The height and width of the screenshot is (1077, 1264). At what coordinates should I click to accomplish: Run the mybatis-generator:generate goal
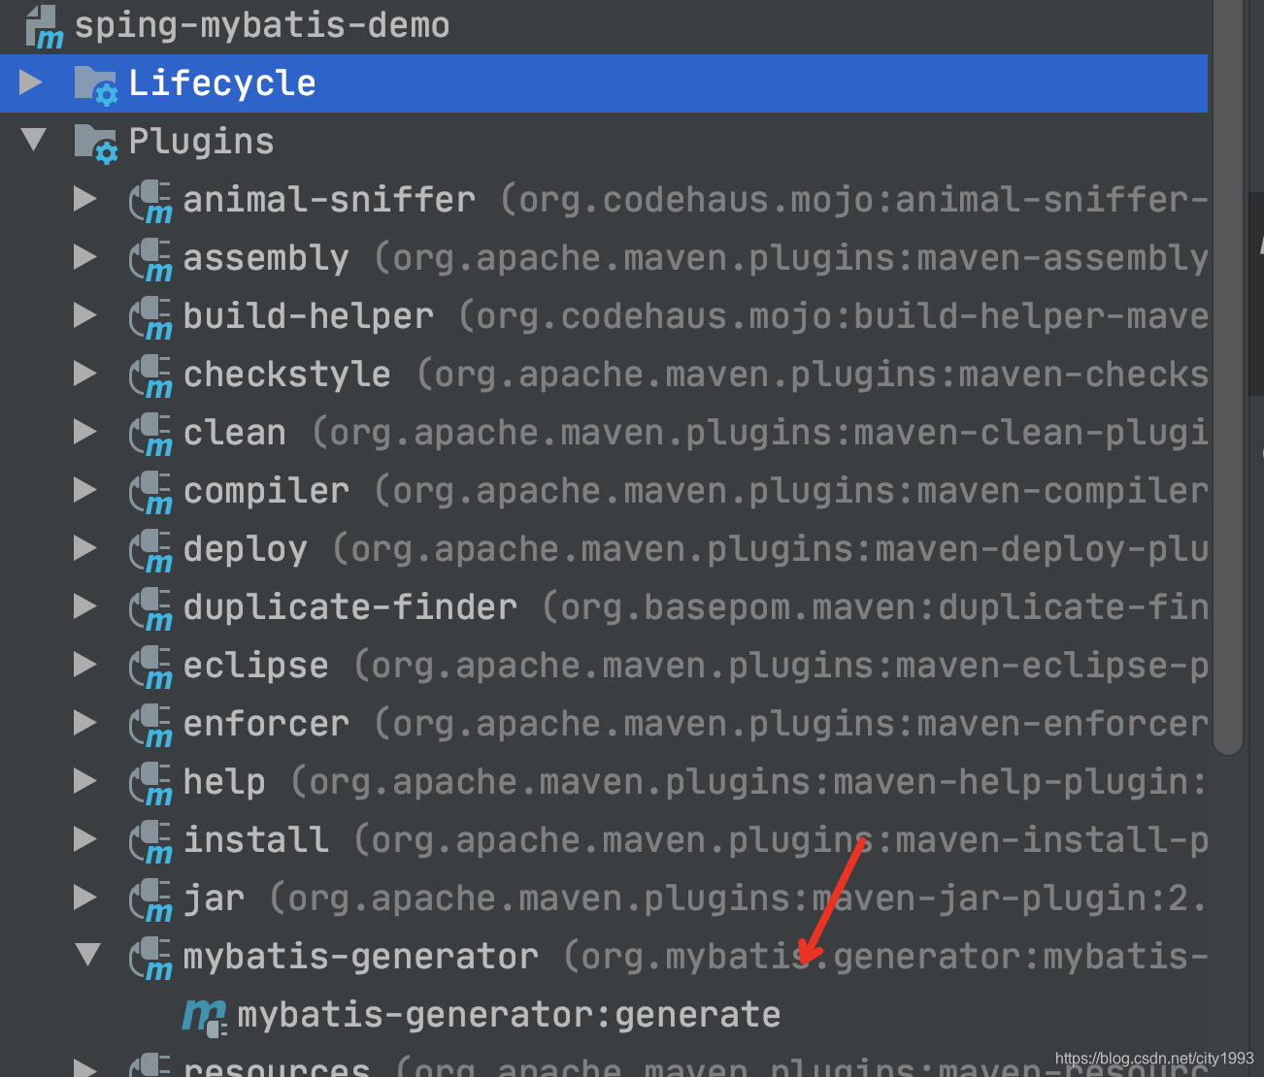tap(509, 1014)
